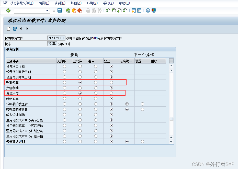Select 警告 for 设置预测结束日期
Viewport: 238px width, 169px height.
(96, 77)
